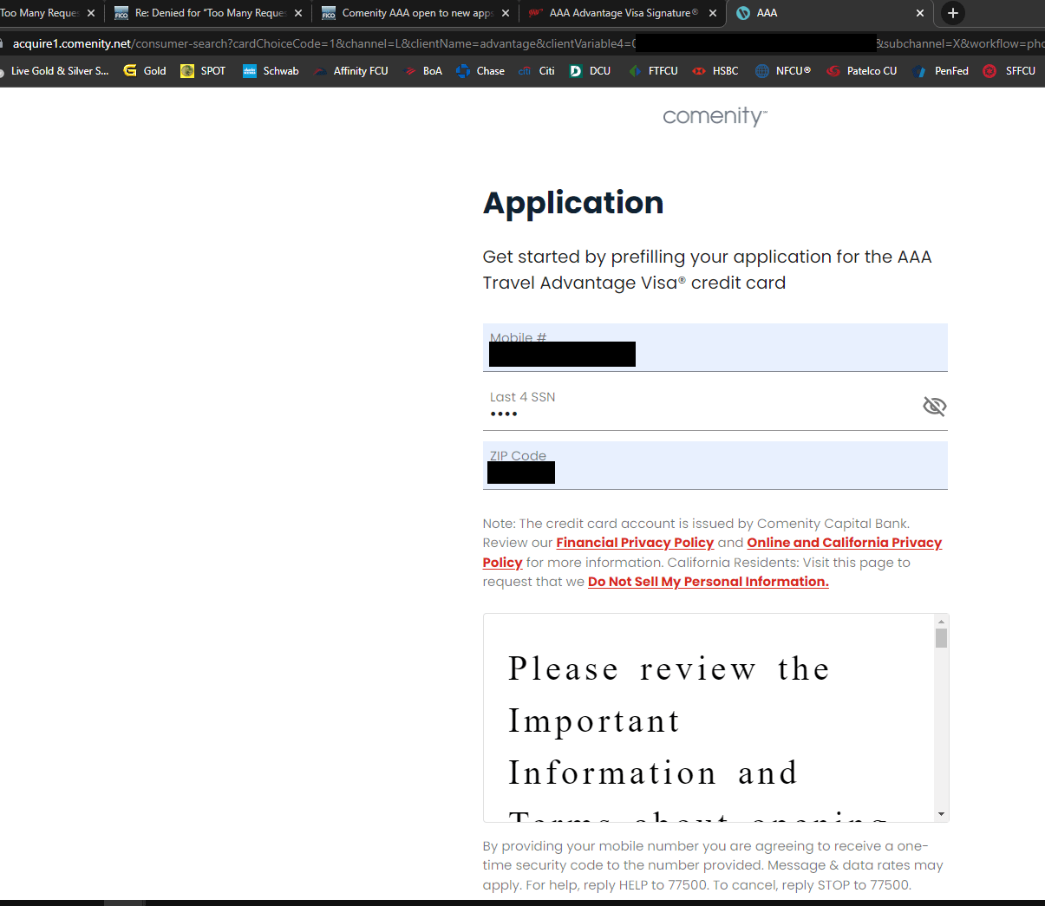The image size is (1045, 906).
Task: Open the HSBC bookmark
Action: click(715, 71)
